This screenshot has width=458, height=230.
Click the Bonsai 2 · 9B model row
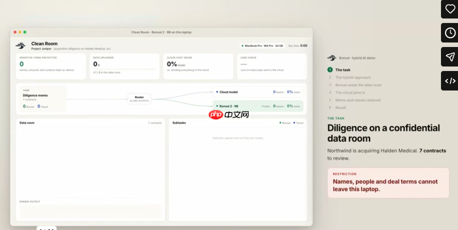click(258, 106)
